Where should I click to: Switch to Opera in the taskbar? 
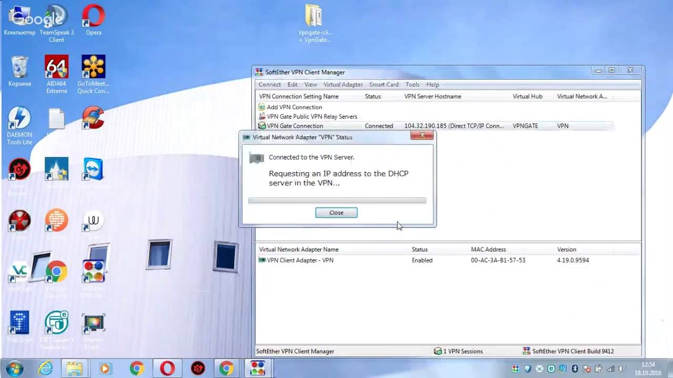point(167,369)
